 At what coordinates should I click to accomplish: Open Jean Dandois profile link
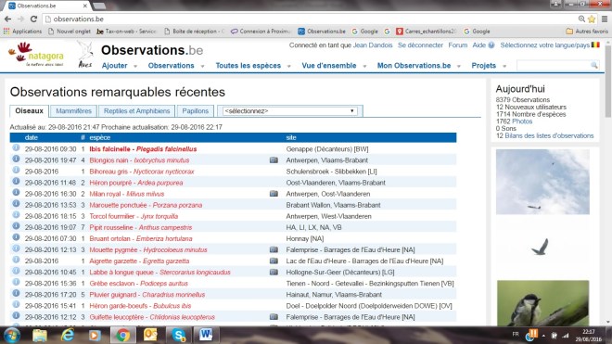pos(373,45)
